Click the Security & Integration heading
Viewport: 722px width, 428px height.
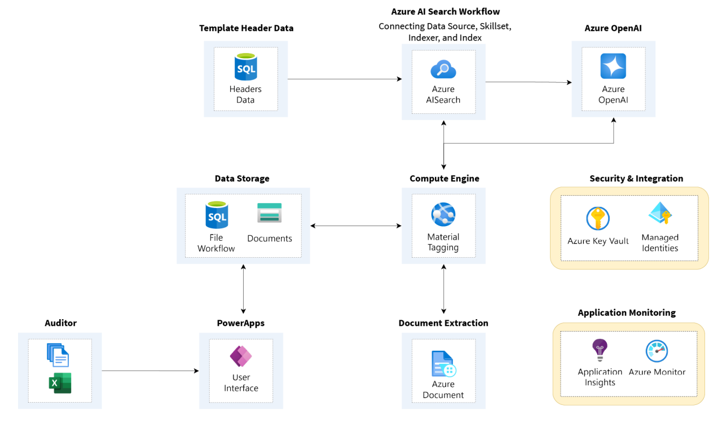click(636, 178)
